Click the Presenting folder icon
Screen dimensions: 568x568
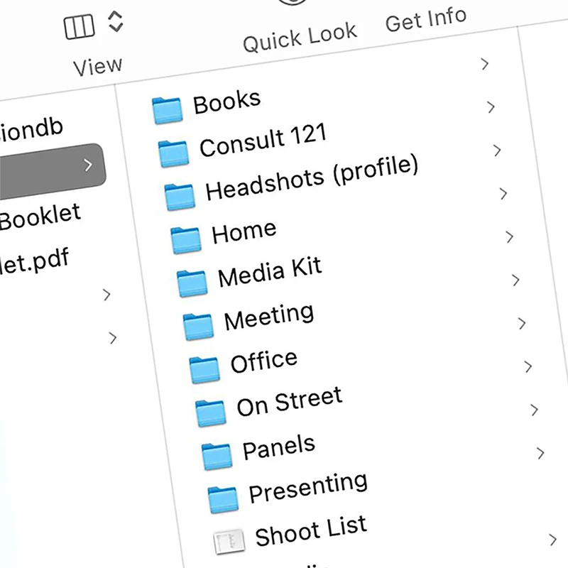point(222,498)
